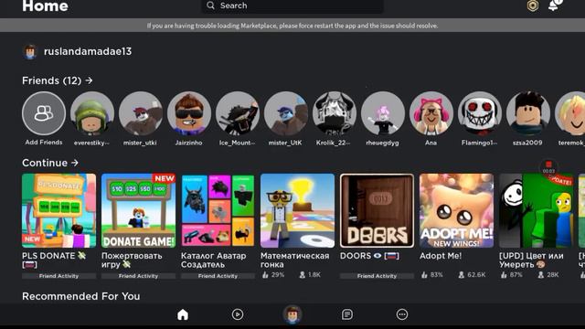Select Home tab in bottom bar

click(183, 314)
